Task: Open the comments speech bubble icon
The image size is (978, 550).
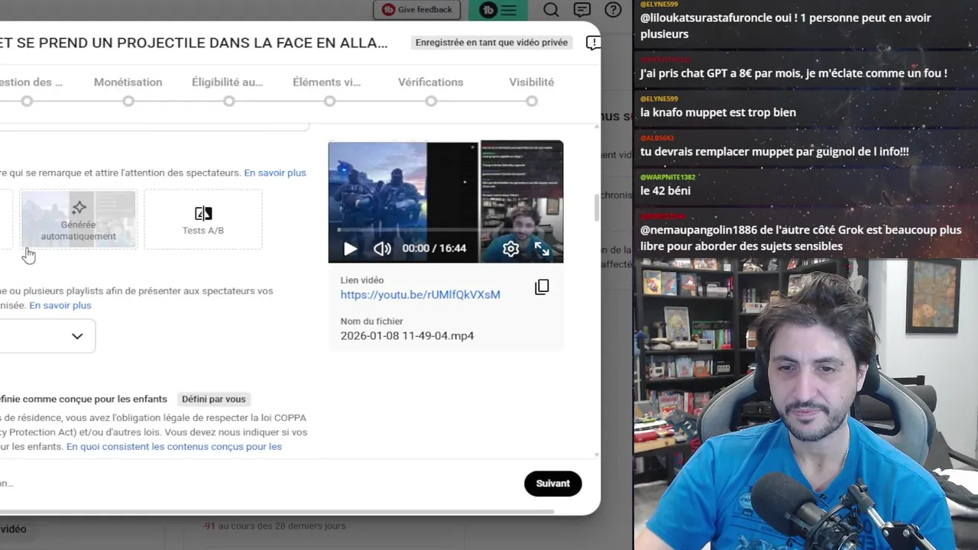Action: coord(582,10)
